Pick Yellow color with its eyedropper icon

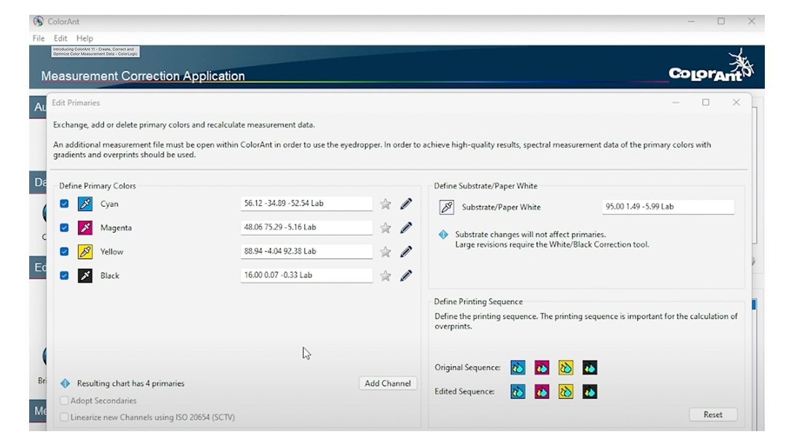coord(85,251)
